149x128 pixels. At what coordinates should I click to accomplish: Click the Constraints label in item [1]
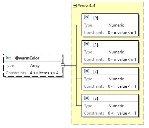click(94, 59)
